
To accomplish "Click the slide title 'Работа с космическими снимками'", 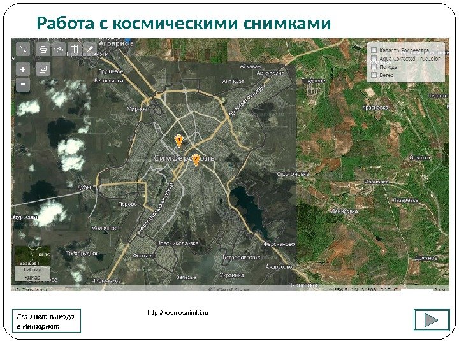I will click(184, 24).
